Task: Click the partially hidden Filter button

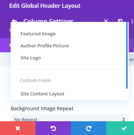Action: [x=131, y=59]
